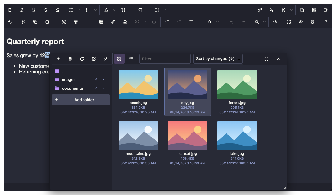Select the sunset.jpg thumbnail
This screenshot has height=195, width=336.
(x=188, y=135)
